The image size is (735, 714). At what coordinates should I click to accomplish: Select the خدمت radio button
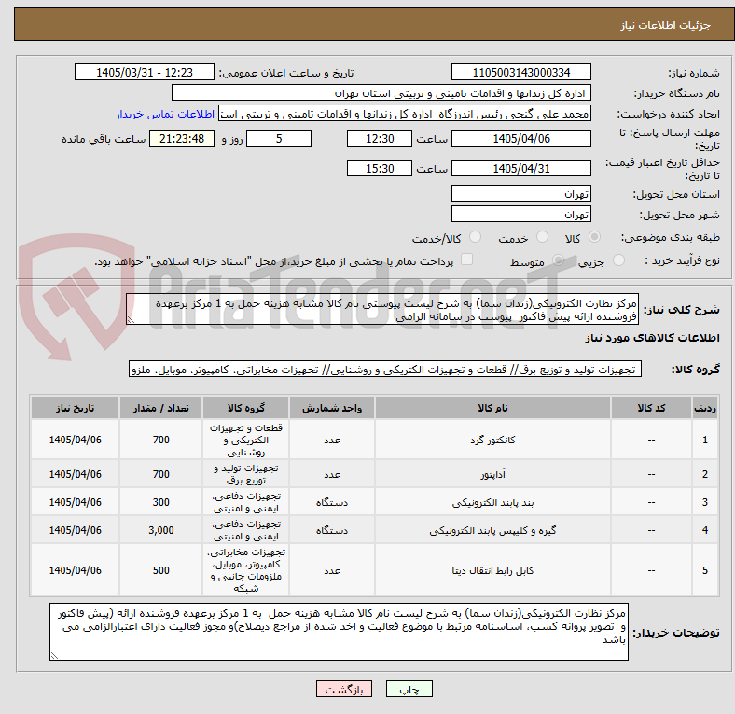[542, 237]
